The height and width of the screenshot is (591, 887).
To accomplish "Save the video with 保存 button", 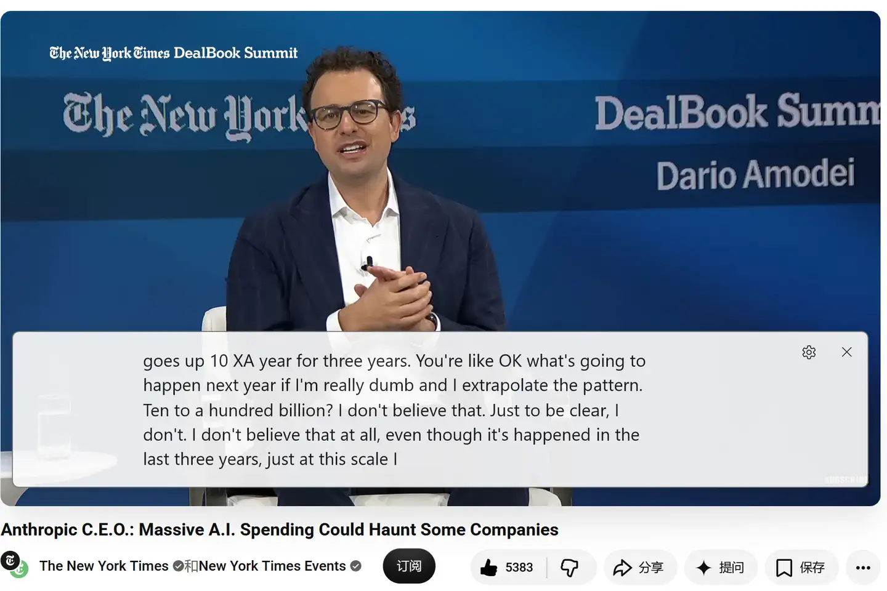I will click(x=801, y=567).
